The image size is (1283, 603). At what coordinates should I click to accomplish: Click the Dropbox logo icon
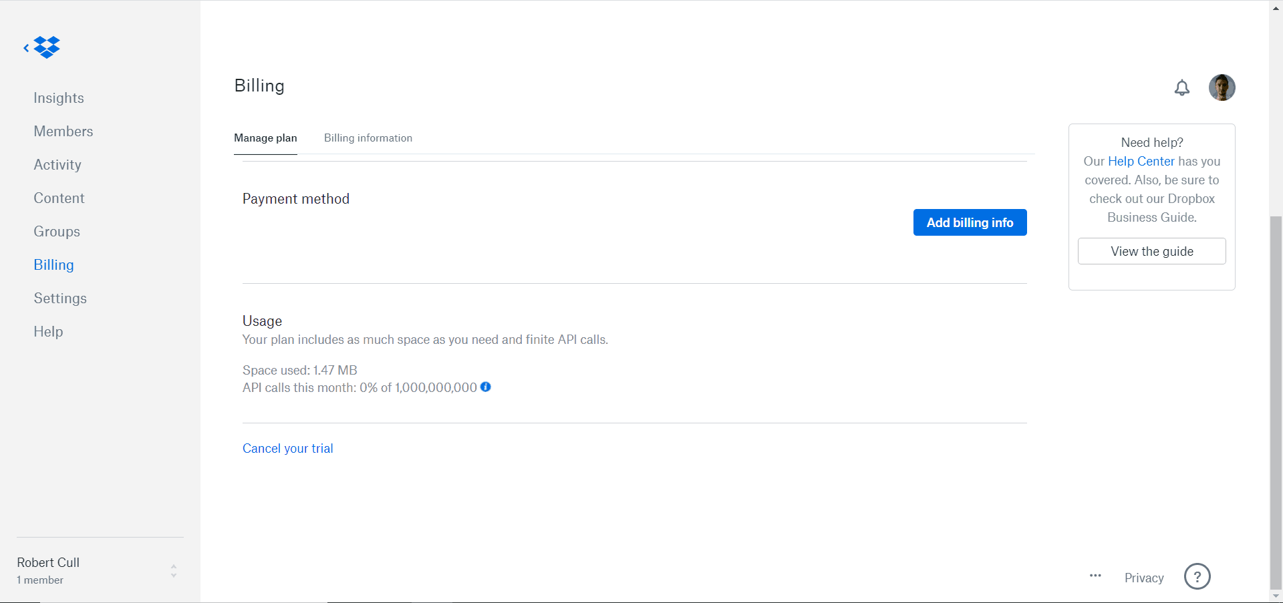[x=47, y=47]
